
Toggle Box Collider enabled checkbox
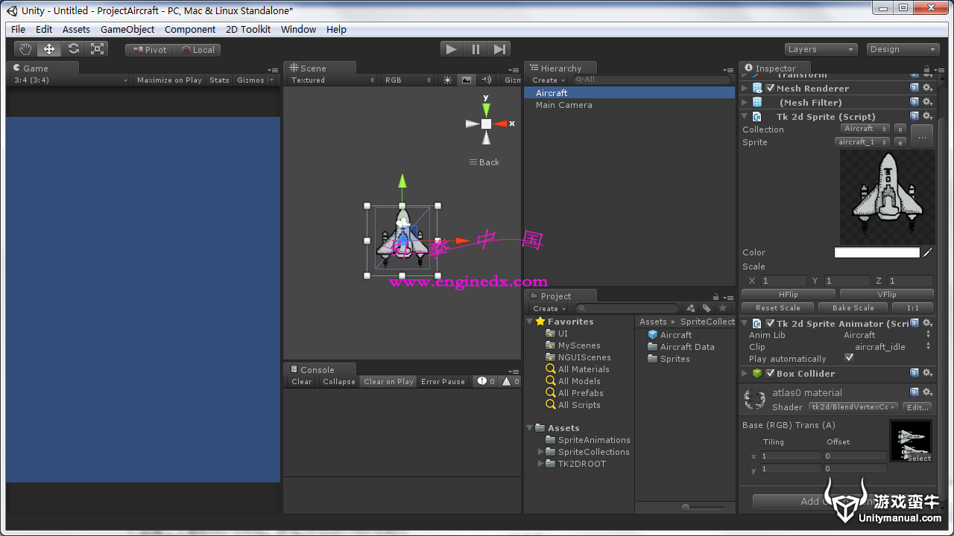point(771,373)
